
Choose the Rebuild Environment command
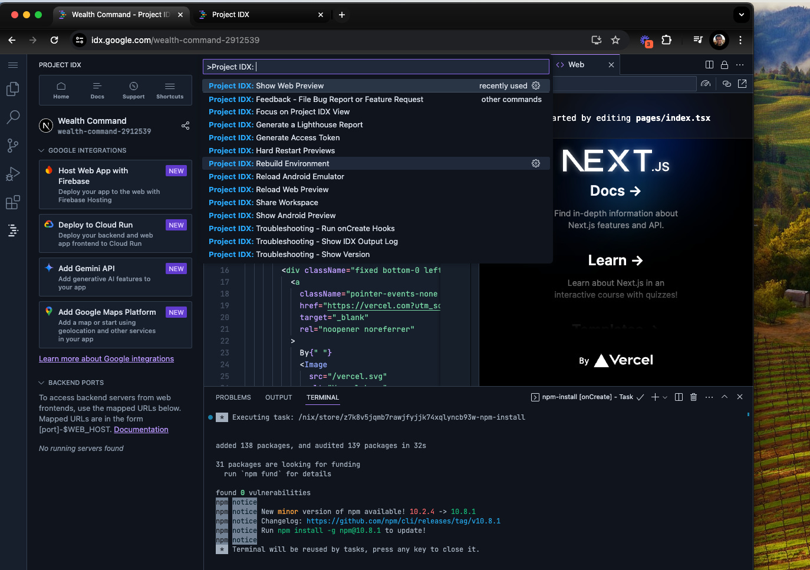pyautogui.click(x=376, y=163)
